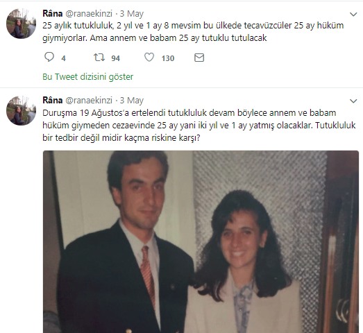Expand the second tweet's chevron menu
Image resolution: width=363 pixels, height=333 pixels.
[x=353, y=101]
